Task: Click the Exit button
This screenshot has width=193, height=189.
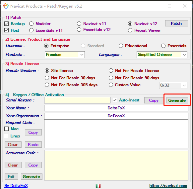Action: [x=11, y=177]
